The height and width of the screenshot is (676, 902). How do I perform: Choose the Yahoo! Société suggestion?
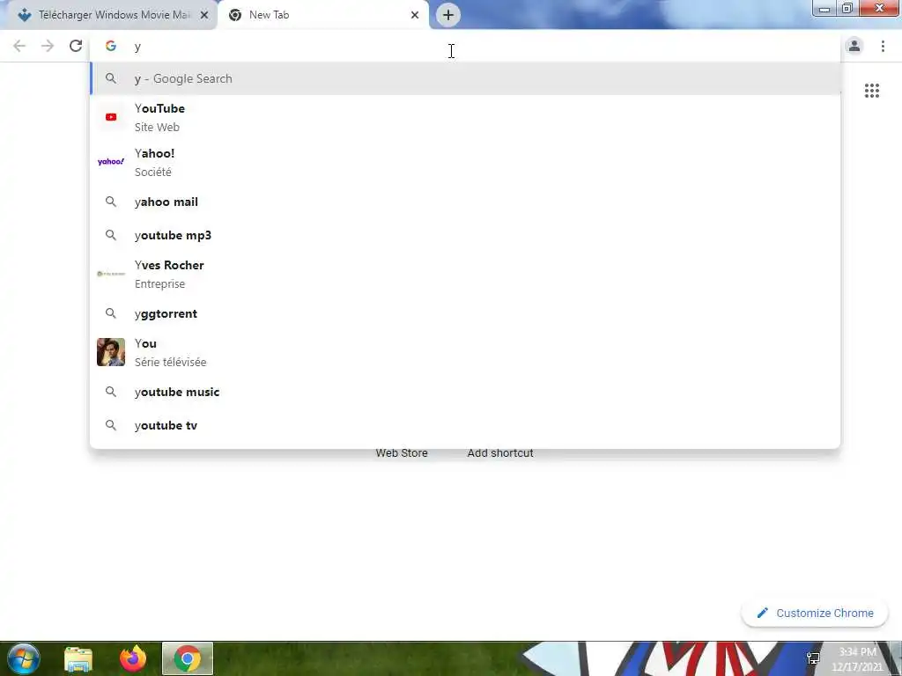pos(465,162)
